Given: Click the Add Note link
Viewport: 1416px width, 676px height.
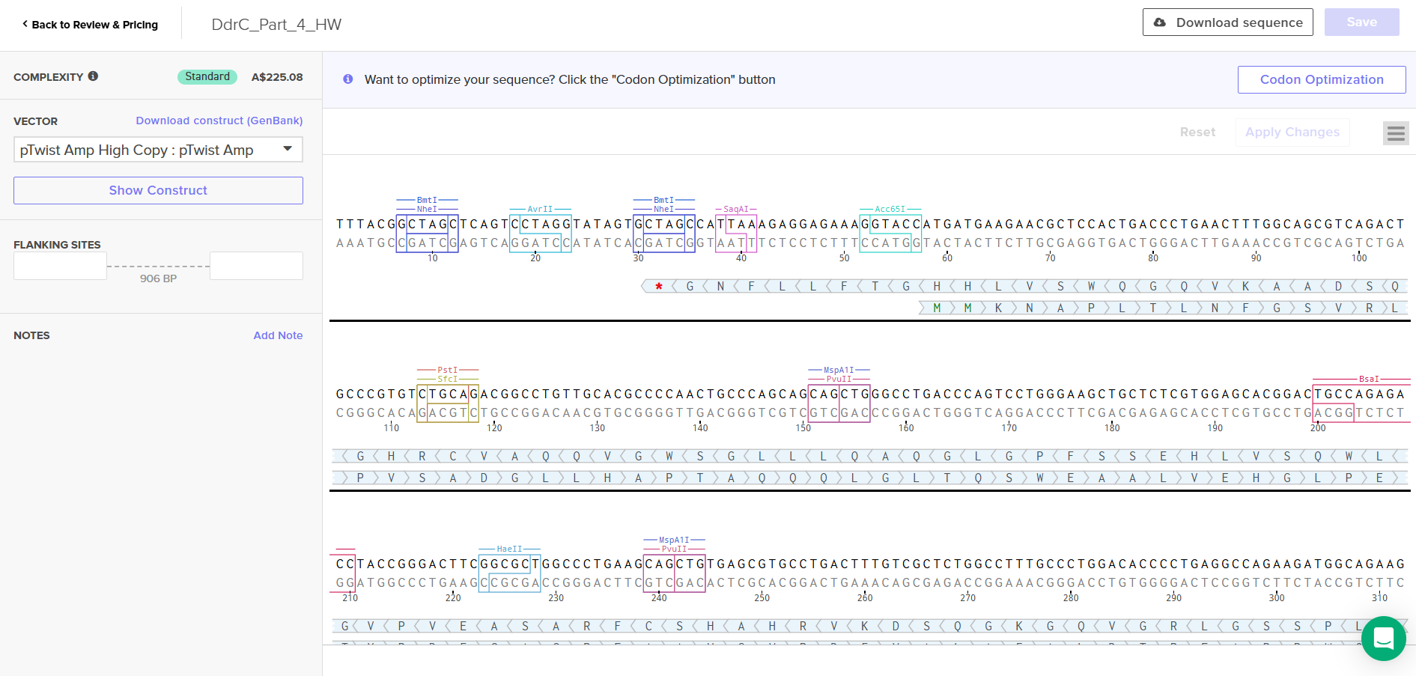Looking at the screenshot, I should click(x=278, y=335).
